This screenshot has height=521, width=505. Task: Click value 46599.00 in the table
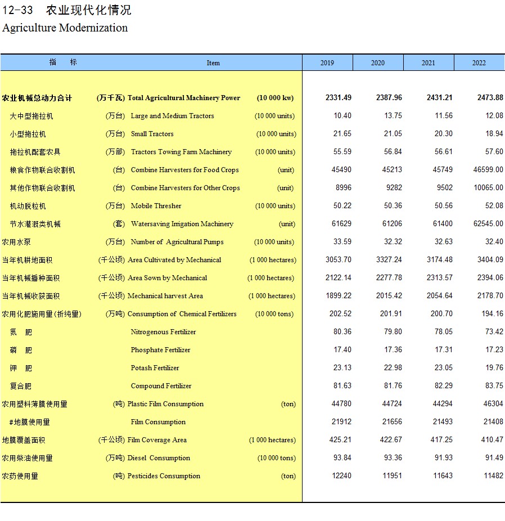pyautogui.click(x=488, y=169)
